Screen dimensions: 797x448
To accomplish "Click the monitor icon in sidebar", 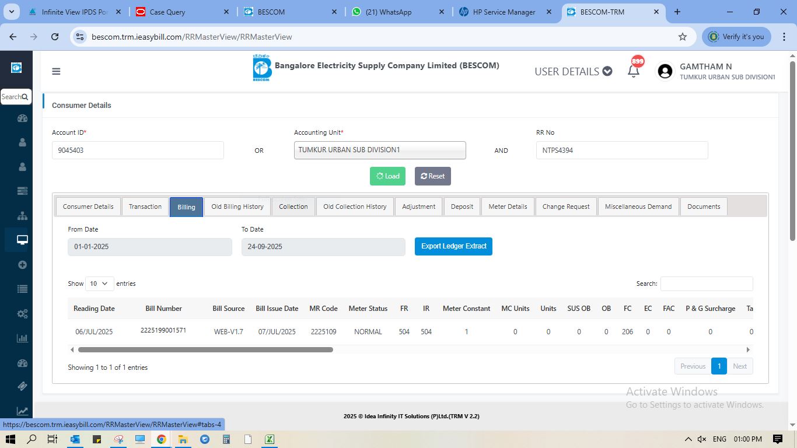I will click(22, 240).
